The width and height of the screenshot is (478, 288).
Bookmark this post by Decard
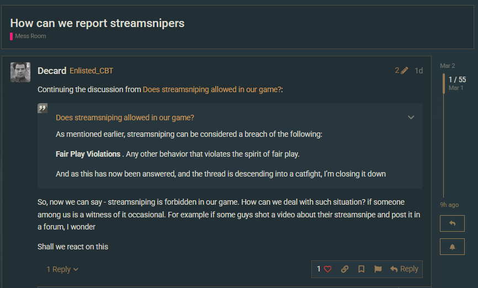pos(362,269)
